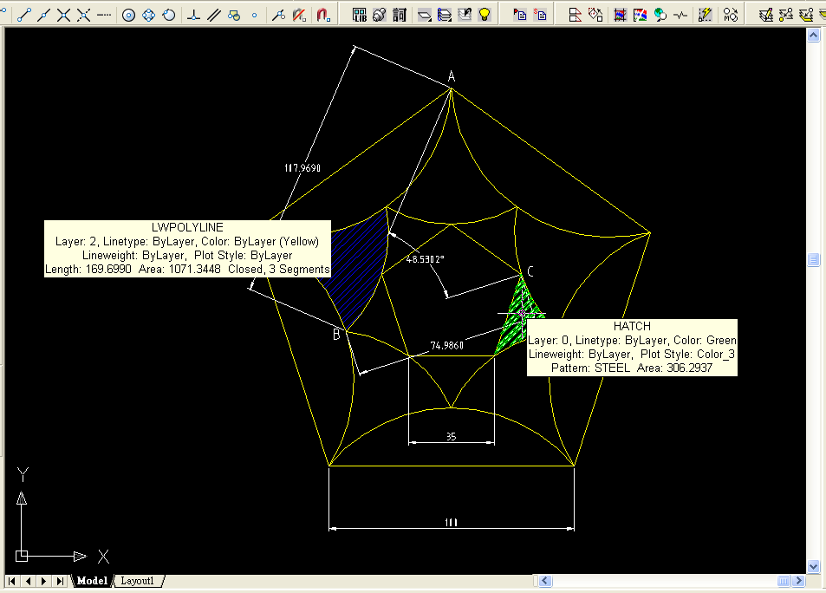Screen dimensions: 826x593
Task: Select the Insert object snap
Action: coord(234,15)
